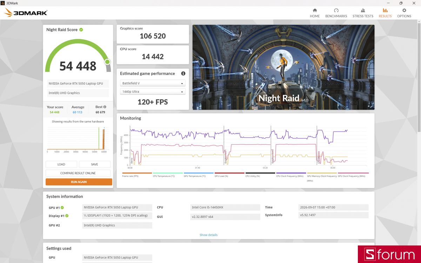421x263 pixels.
Task: Click Your score value 54 448
Action: (x=54, y=112)
